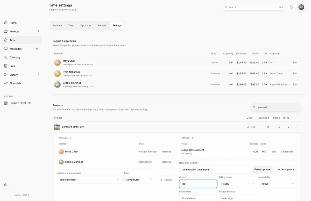Remove Sophie Martinez from project access
Screen dimensions: 311x201
(167, 162)
